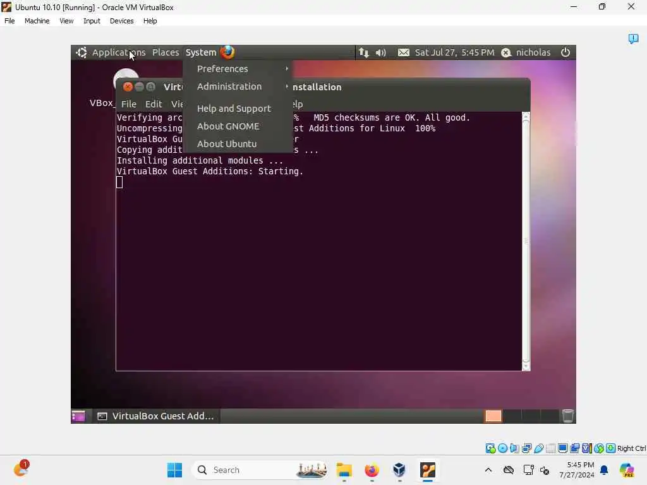Open VirtualBox Manager cube taskbar icon
This screenshot has height=485, width=647.
click(x=399, y=470)
